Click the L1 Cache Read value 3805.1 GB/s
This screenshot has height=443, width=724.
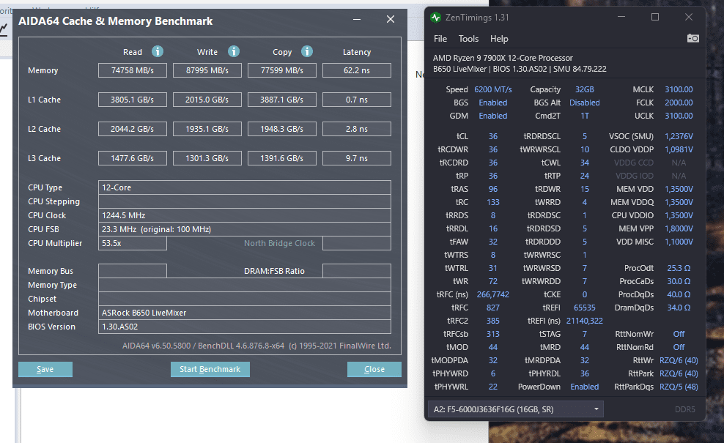click(133, 100)
